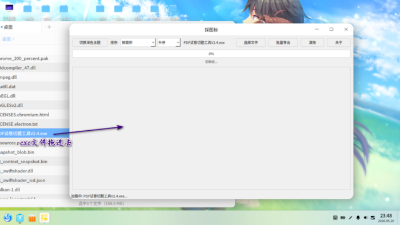This screenshot has width=400, height=225.
Task: Select the vk_swiftshader.dll file row
Action: point(34,171)
